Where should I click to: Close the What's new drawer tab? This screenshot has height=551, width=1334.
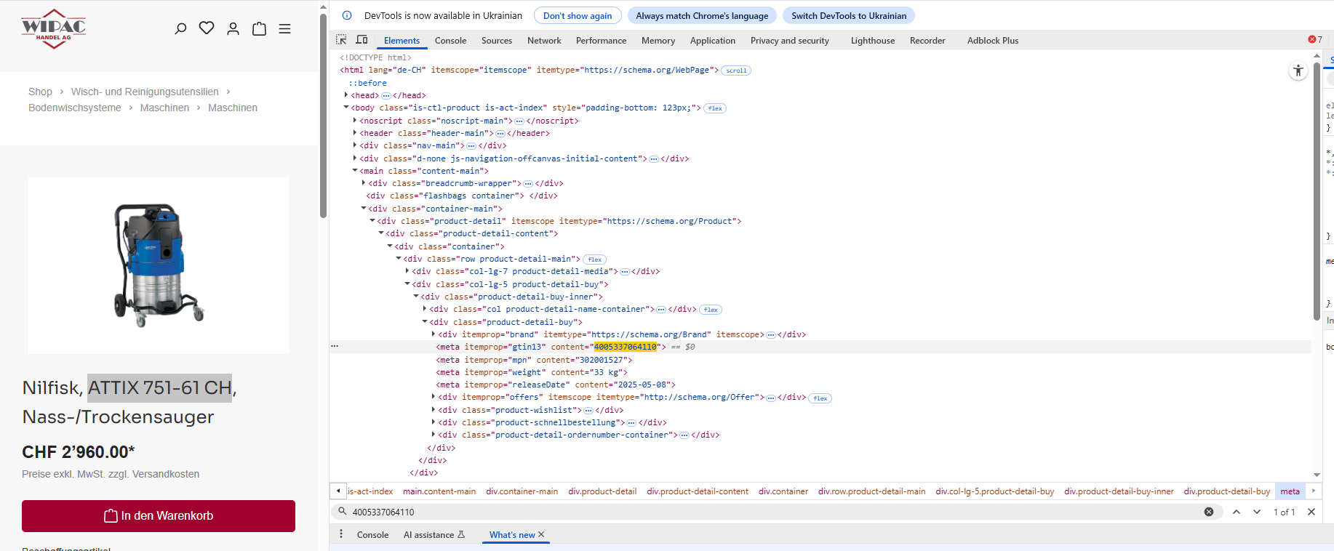tap(541, 534)
